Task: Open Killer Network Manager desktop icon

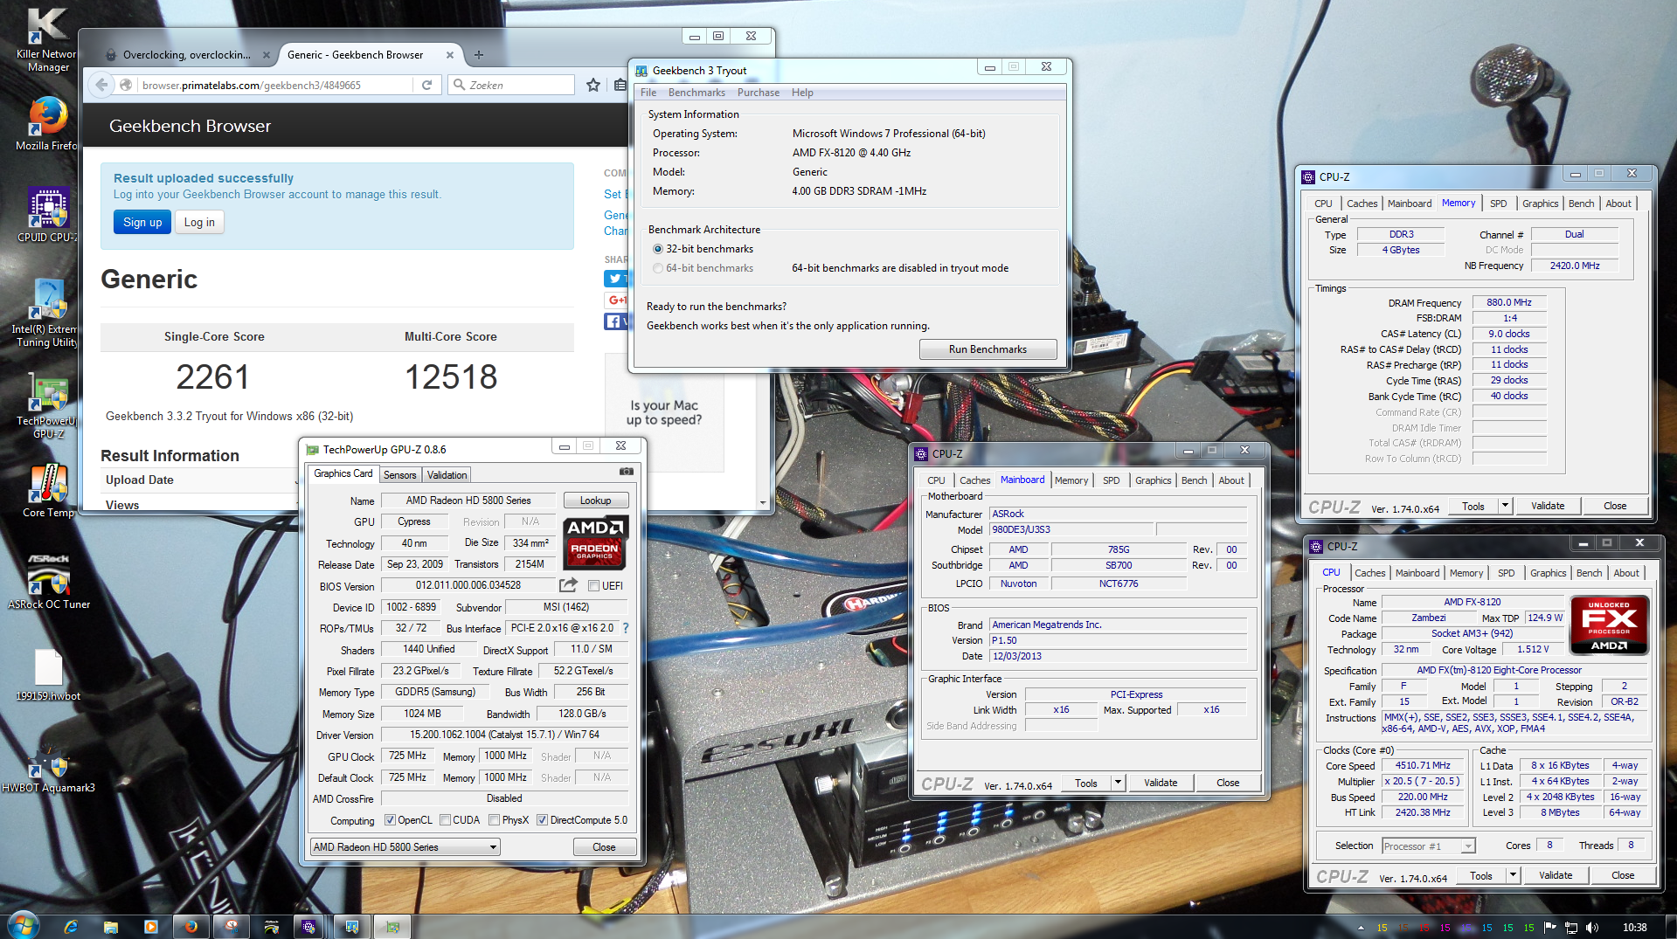Action: [x=47, y=39]
